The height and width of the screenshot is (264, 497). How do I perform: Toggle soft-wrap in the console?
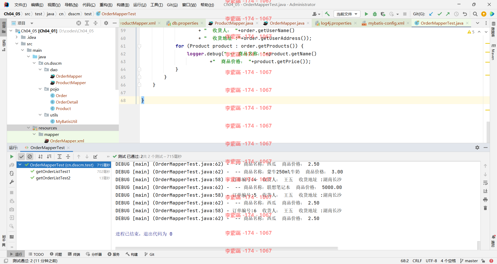(x=485, y=183)
